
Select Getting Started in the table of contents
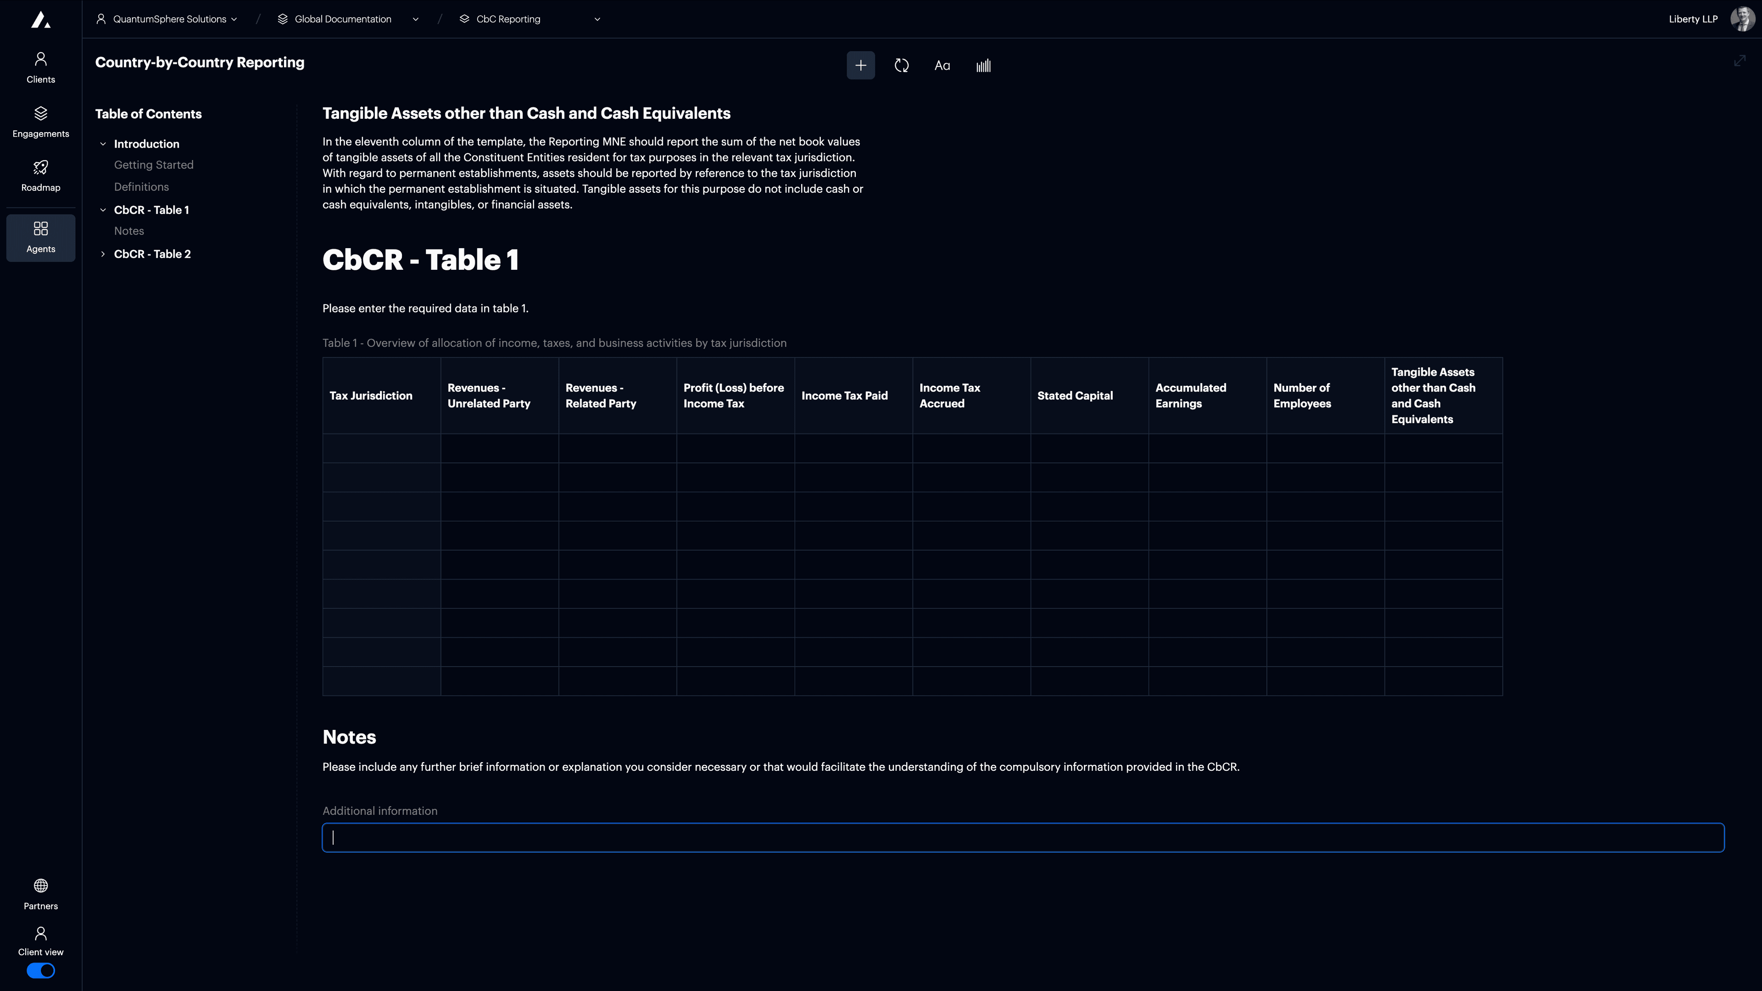coord(153,165)
